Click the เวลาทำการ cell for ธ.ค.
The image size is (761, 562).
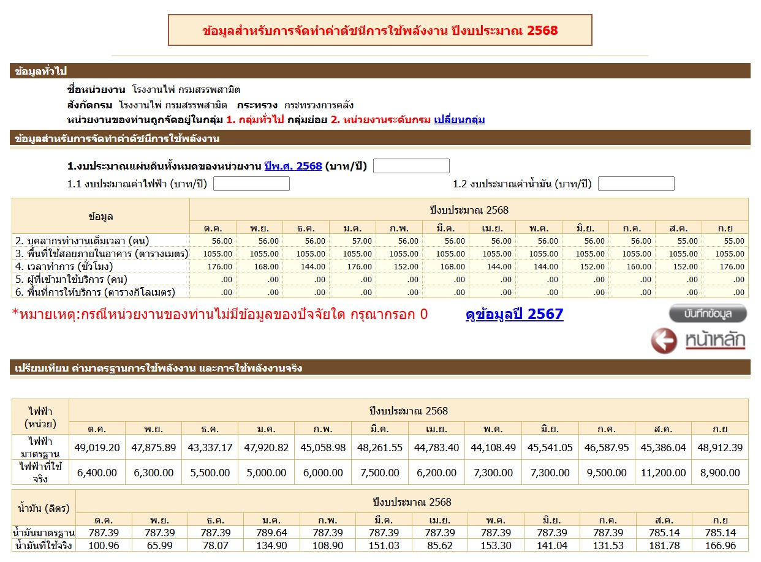click(306, 266)
